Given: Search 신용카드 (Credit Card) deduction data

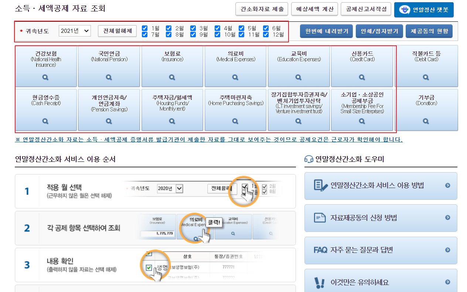Looking at the screenshot, I should (362, 77).
